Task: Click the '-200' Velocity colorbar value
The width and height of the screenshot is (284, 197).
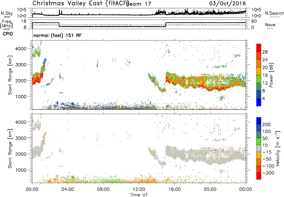Action: (268, 173)
